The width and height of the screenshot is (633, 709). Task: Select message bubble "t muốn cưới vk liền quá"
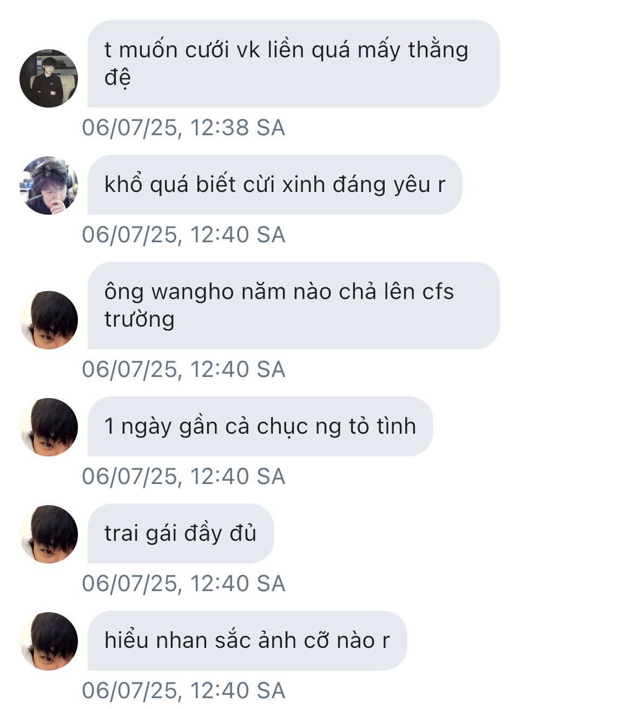pyautogui.click(x=293, y=64)
